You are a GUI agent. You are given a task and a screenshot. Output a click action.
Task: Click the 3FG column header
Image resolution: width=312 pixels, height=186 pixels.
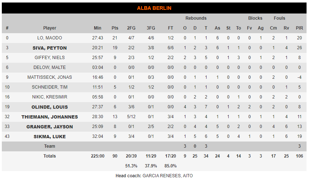click(151, 28)
